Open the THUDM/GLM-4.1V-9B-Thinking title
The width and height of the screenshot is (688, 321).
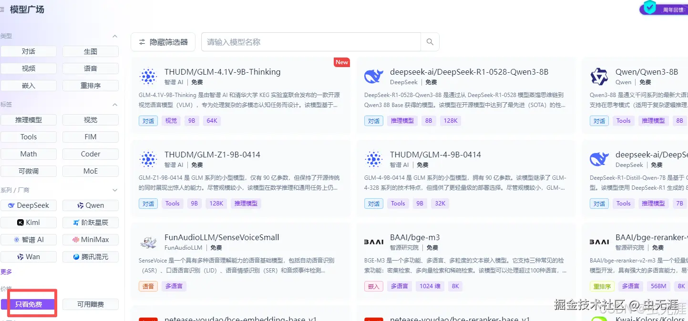tap(223, 72)
